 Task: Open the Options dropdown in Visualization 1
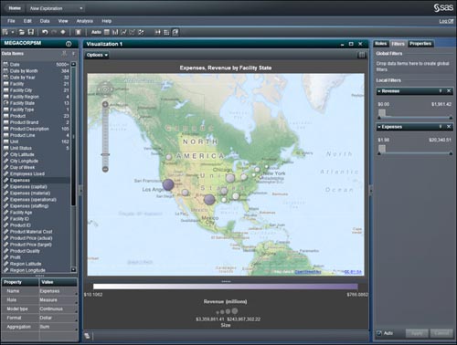(x=97, y=55)
